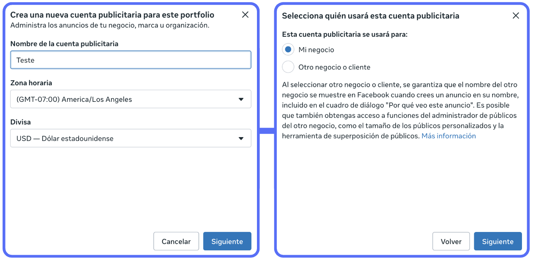Click the "Divisa" field label
The height and width of the screenshot is (261, 533).
21,122
